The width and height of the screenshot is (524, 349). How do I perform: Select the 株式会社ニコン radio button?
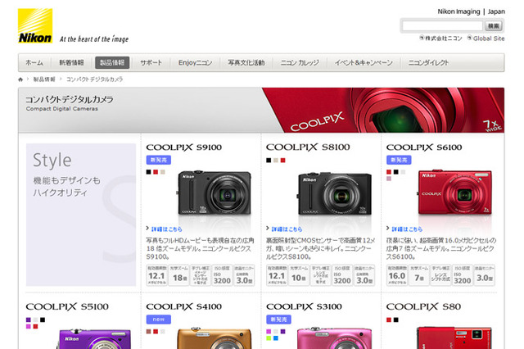tap(422, 38)
